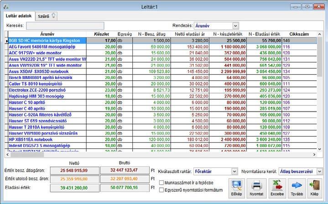Click the vertical scrollbar thumb
328x204 pixels.
(x=319, y=57)
